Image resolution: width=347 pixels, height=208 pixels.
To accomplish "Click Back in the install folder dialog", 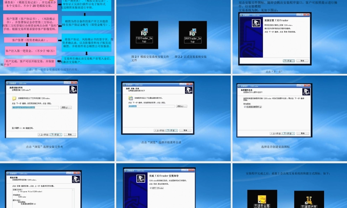I will point(43,134).
